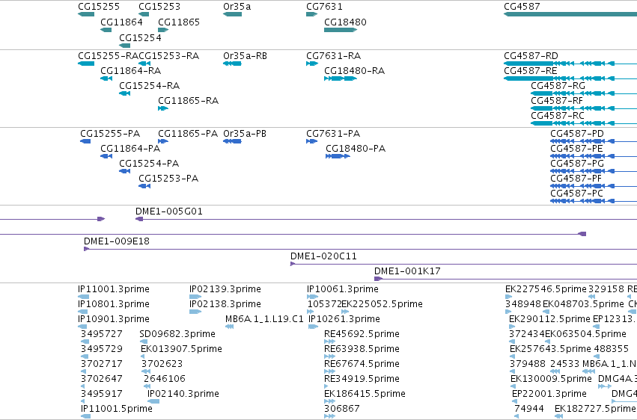Select the CG15254-PA protein label

(149, 164)
